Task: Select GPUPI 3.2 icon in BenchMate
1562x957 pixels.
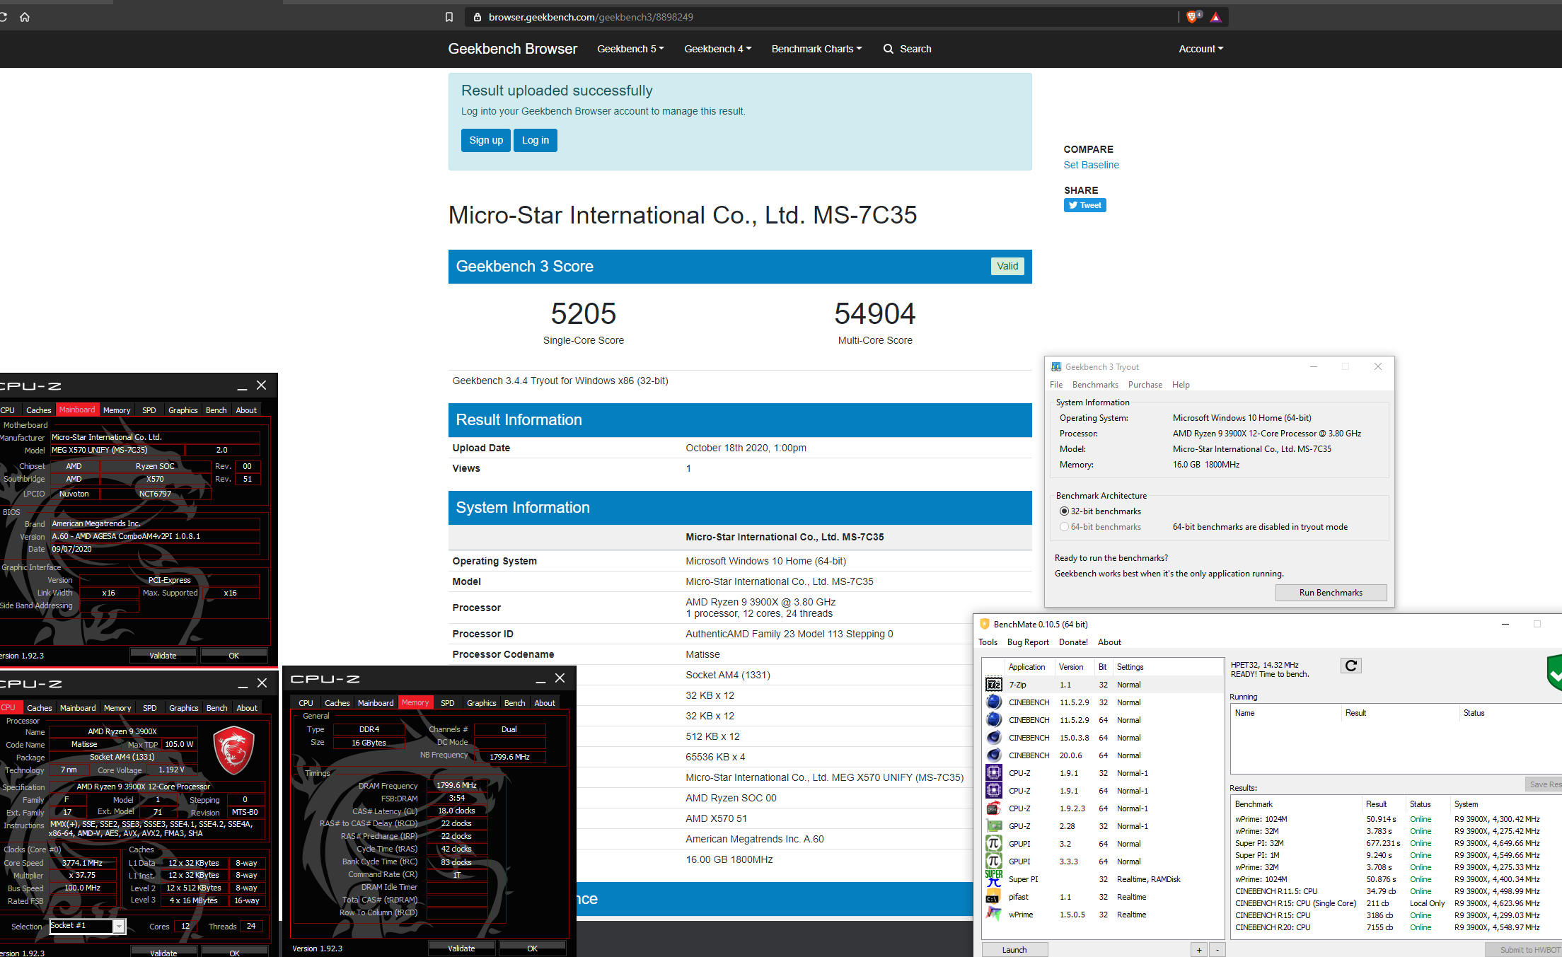Action: tap(994, 844)
